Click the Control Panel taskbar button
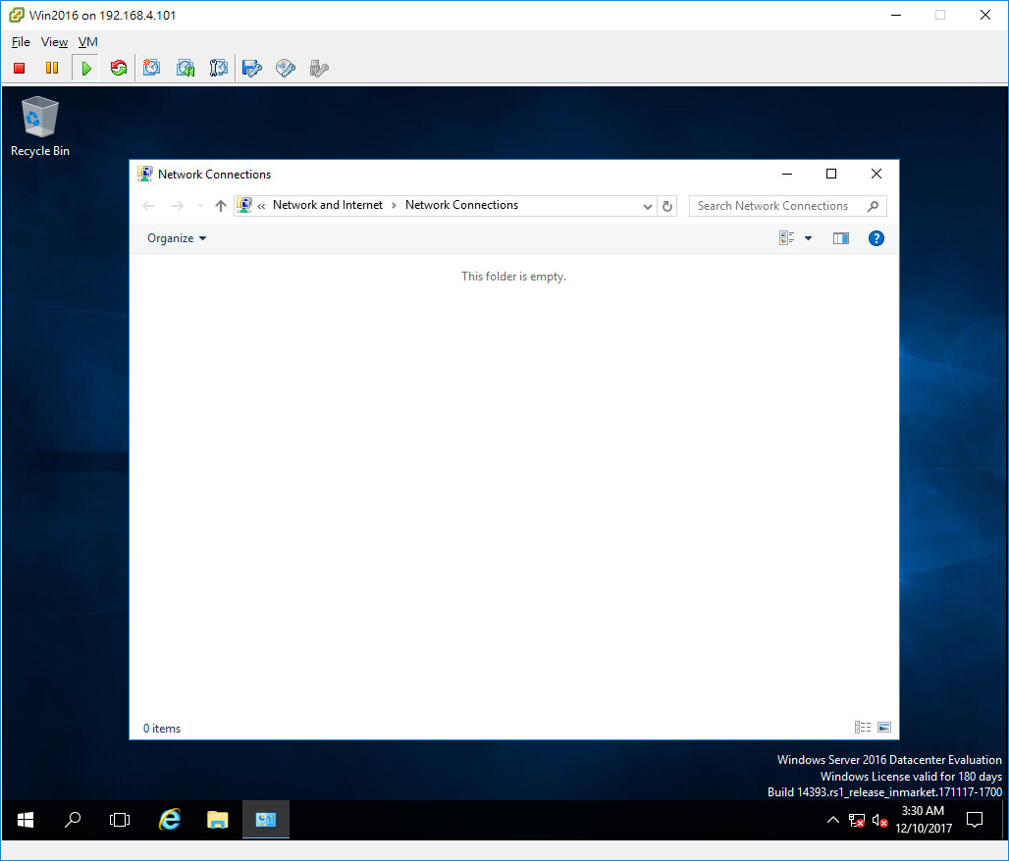The height and width of the screenshot is (861, 1009). point(266,820)
